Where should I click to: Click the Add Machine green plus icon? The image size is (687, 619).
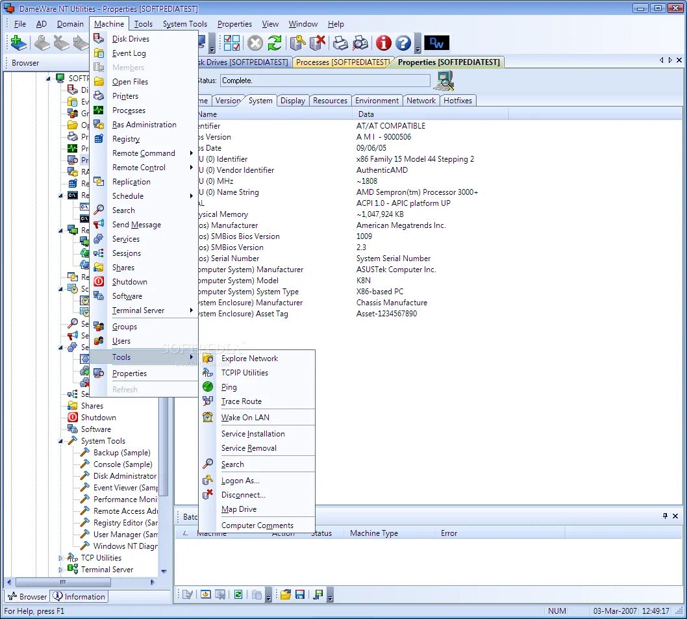tap(18, 42)
